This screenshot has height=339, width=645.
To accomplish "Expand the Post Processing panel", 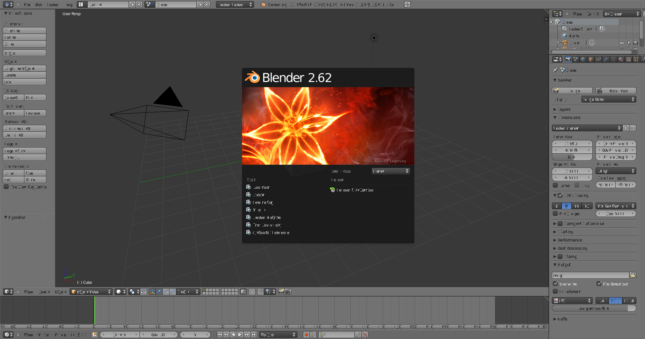I will tap(572, 248).
